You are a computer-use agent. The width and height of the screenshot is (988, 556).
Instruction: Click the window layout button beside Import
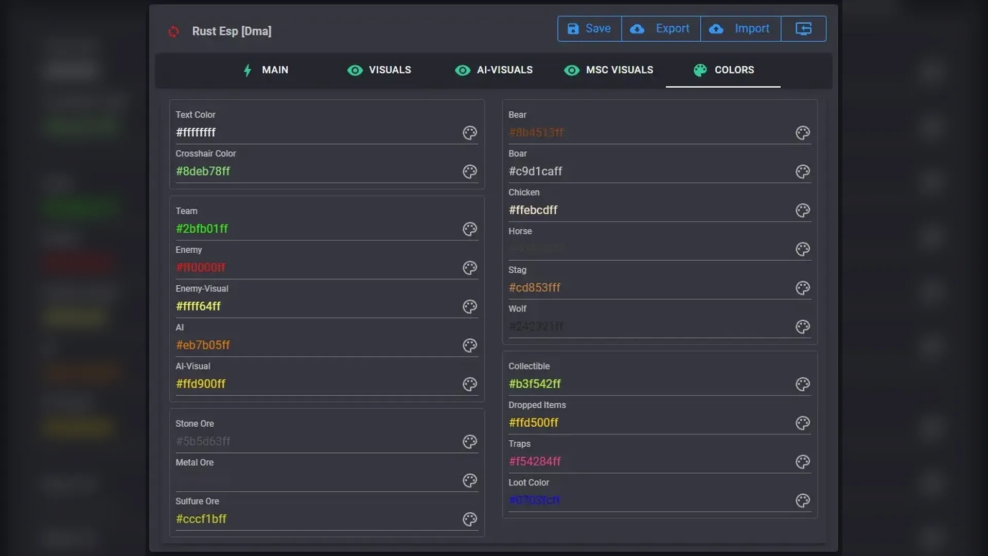click(803, 29)
